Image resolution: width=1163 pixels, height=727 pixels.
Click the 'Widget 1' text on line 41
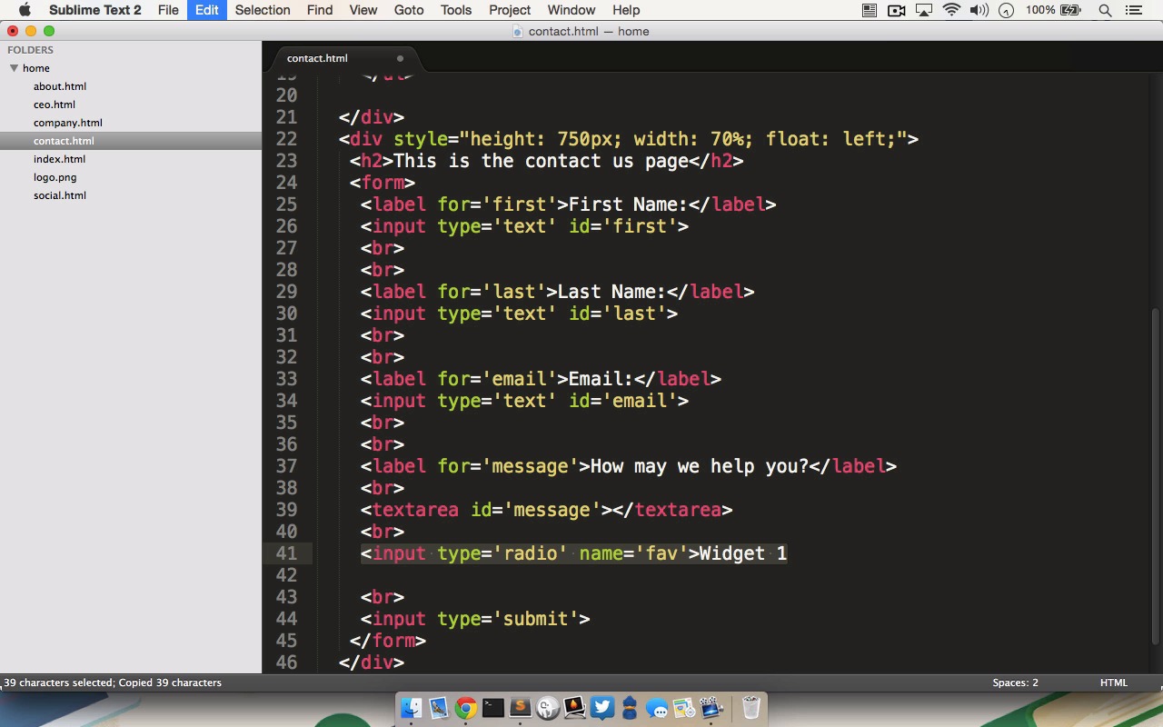(743, 553)
